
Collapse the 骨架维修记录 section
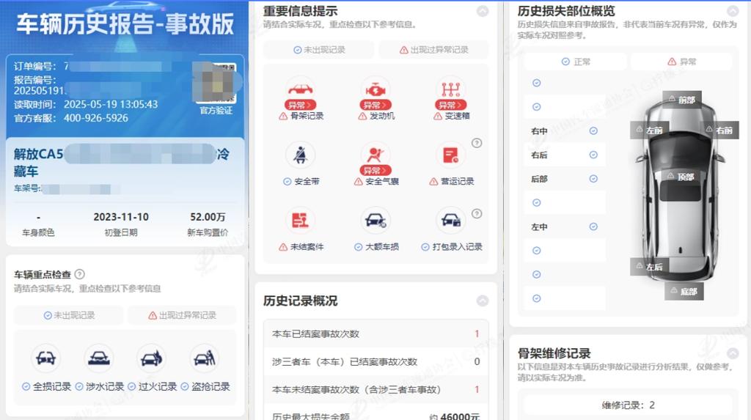point(733,353)
